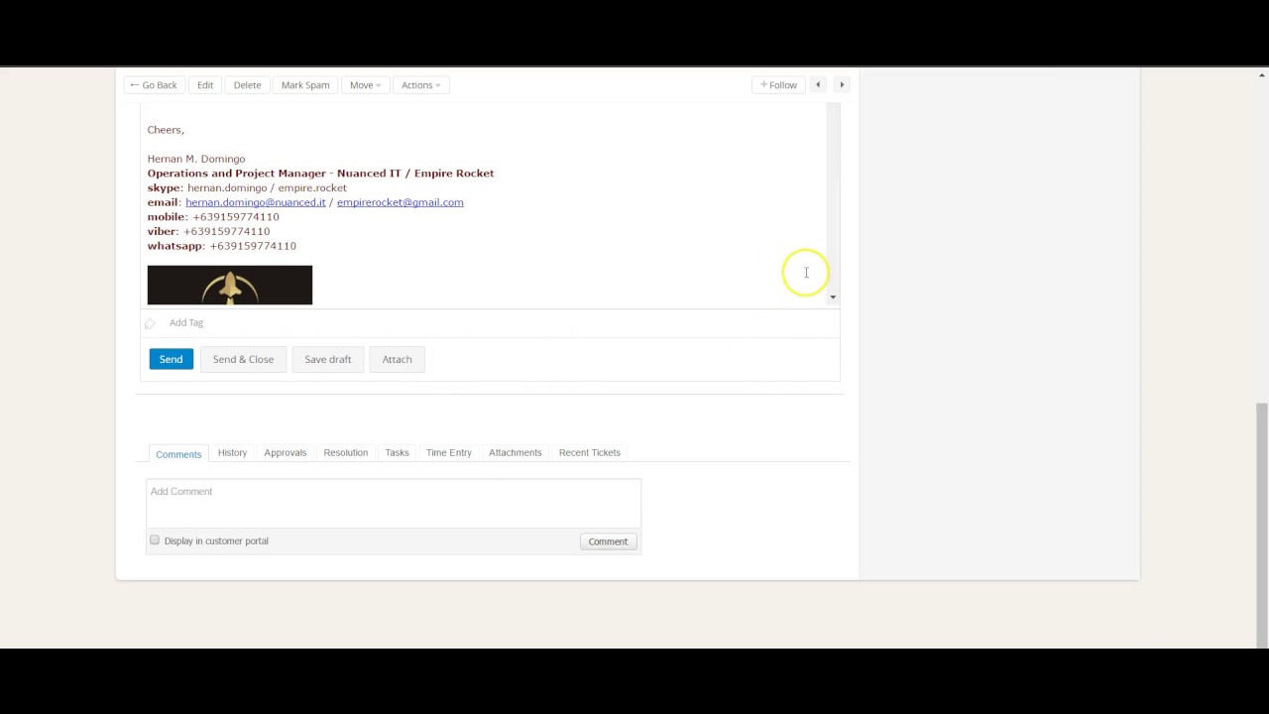Image resolution: width=1269 pixels, height=714 pixels.
Task: Send the reply
Action: point(171,359)
